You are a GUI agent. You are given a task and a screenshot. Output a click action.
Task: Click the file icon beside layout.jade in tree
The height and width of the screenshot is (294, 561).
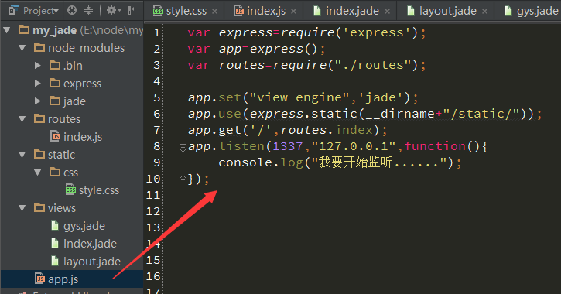(55, 261)
